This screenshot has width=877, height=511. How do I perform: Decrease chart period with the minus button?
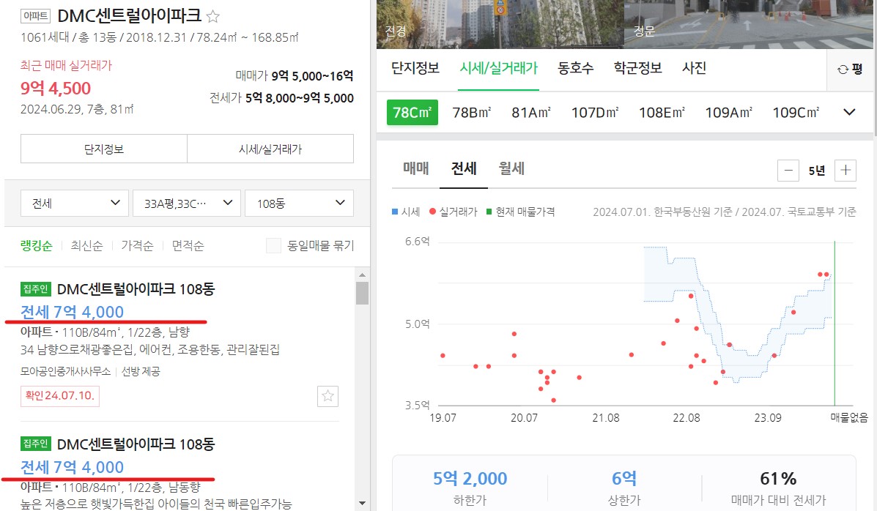point(788,171)
